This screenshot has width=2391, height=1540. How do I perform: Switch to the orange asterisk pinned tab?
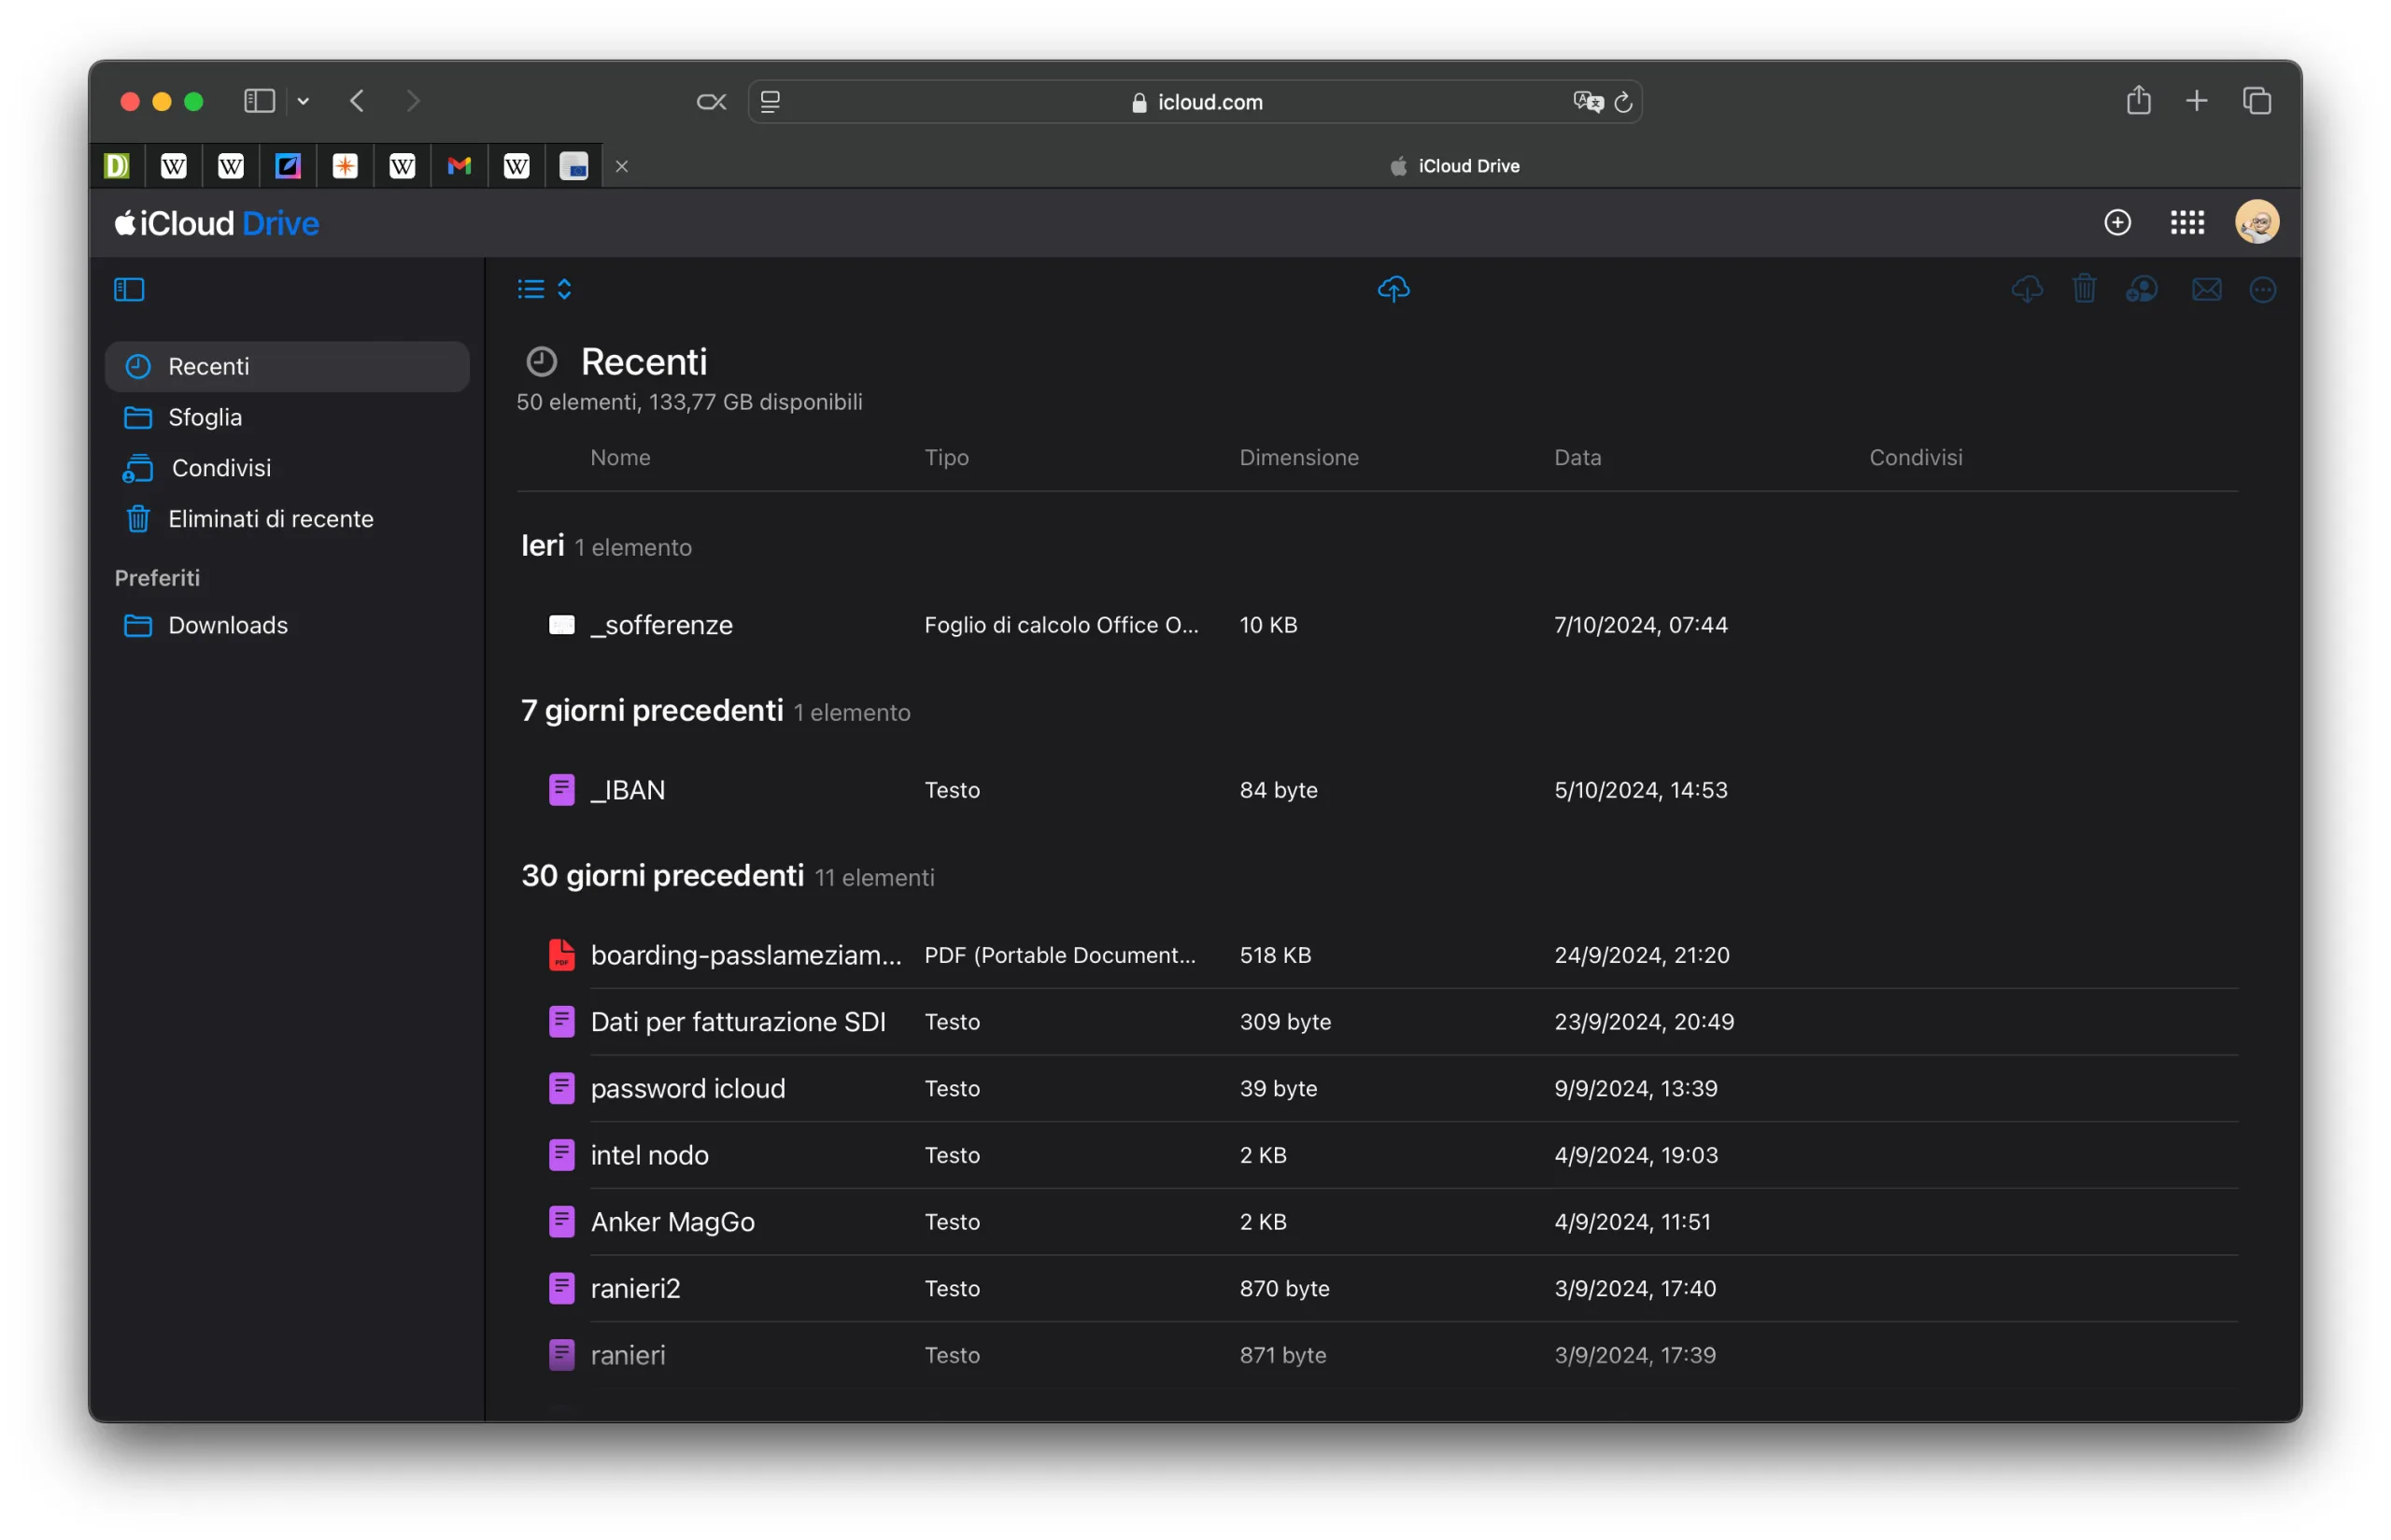345,166
